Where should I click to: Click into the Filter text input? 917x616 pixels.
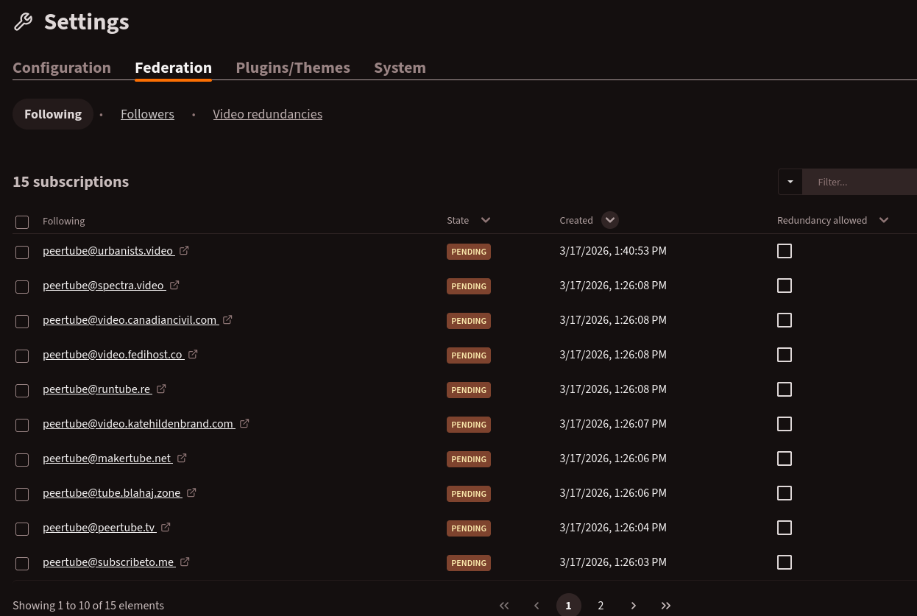tap(859, 182)
